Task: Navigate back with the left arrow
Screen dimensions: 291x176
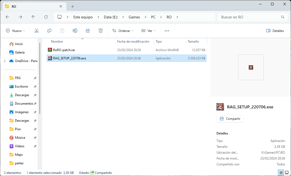Action: [x=7, y=17]
